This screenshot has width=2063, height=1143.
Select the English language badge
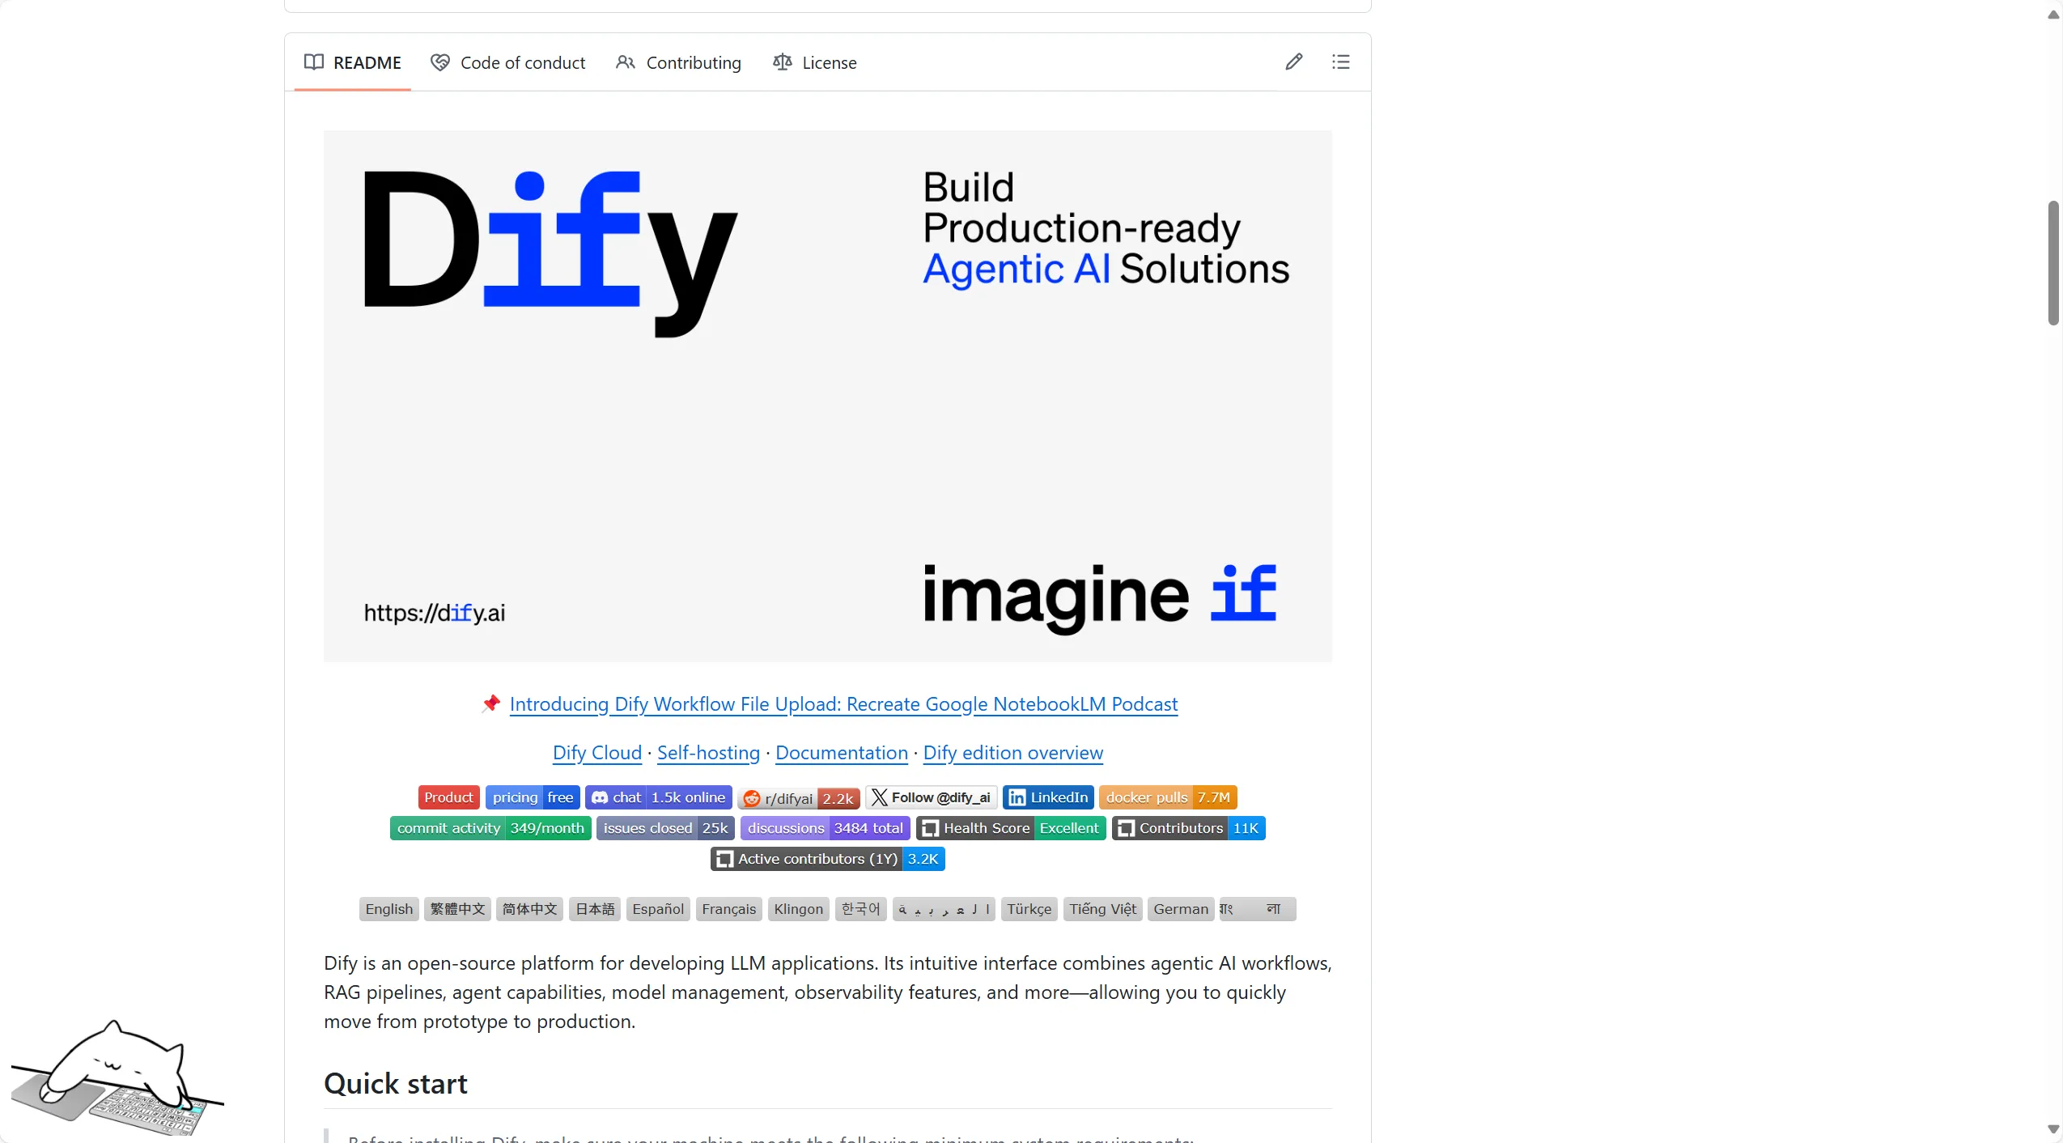(389, 909)
